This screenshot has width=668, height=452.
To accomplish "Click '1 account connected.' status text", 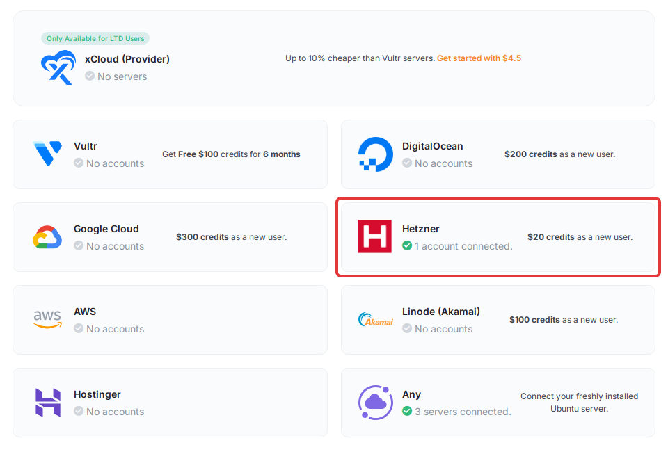I will click(x=463, y=246).
